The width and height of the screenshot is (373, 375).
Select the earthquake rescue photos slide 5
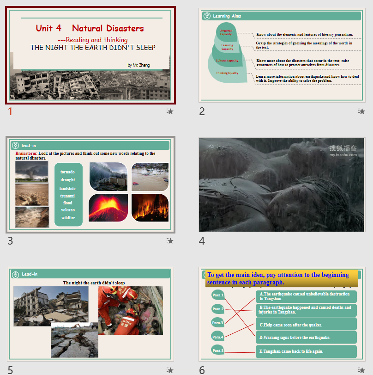tap(90, 314)
